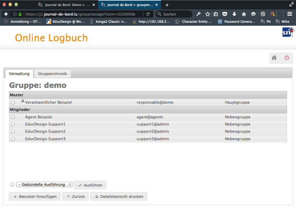Viewport: 296px width, 208px height.
Task: Select the EducDesign Support3 checkbox
Action: tap(13, 139)
